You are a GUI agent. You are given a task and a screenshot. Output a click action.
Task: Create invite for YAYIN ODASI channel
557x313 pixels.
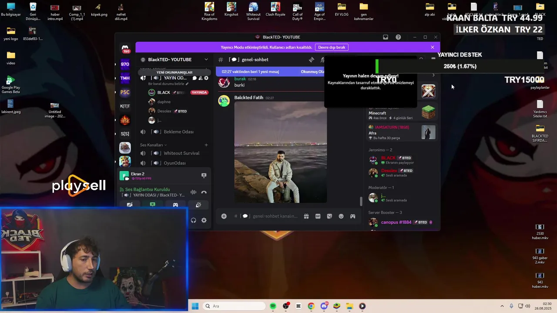point(201,78)
